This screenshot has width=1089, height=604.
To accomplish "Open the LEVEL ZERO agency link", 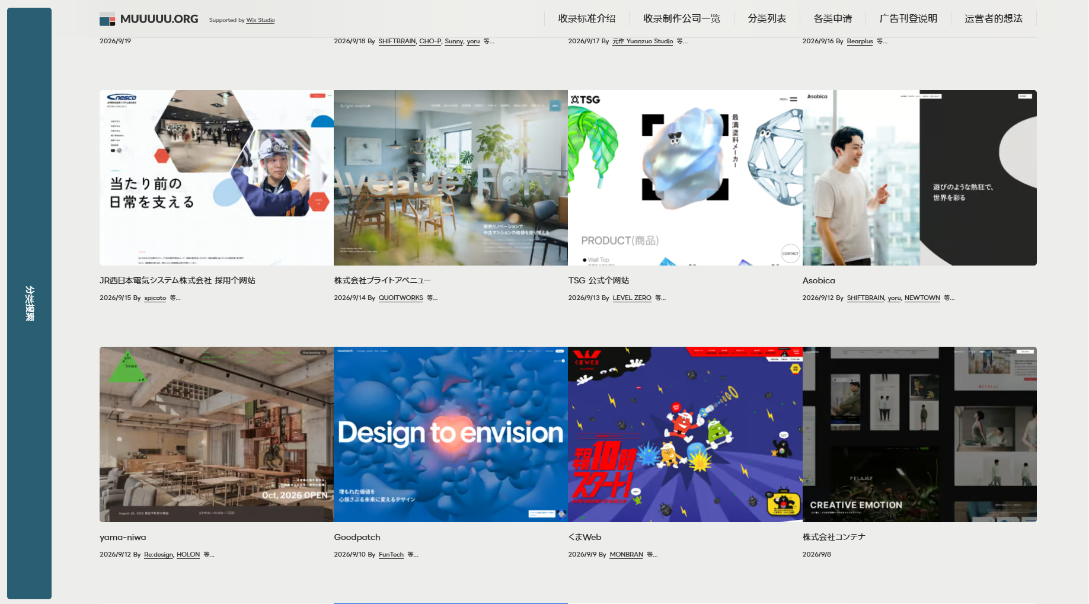I will tap(632, 298).
